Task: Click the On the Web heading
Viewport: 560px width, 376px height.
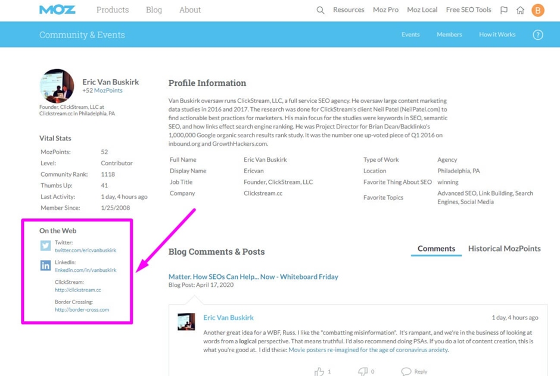Action: click(x=58, y=231)
